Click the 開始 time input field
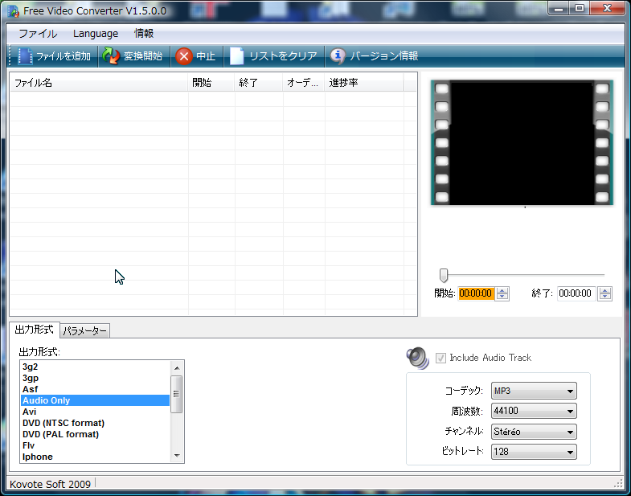The height and width of the screenshot is (496, 631). pyautogui.click(x=476, y=293)
